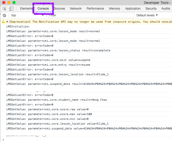Toggle the device toolbar icon
This screenshot has height=142, width=172.
coord(11,9)
